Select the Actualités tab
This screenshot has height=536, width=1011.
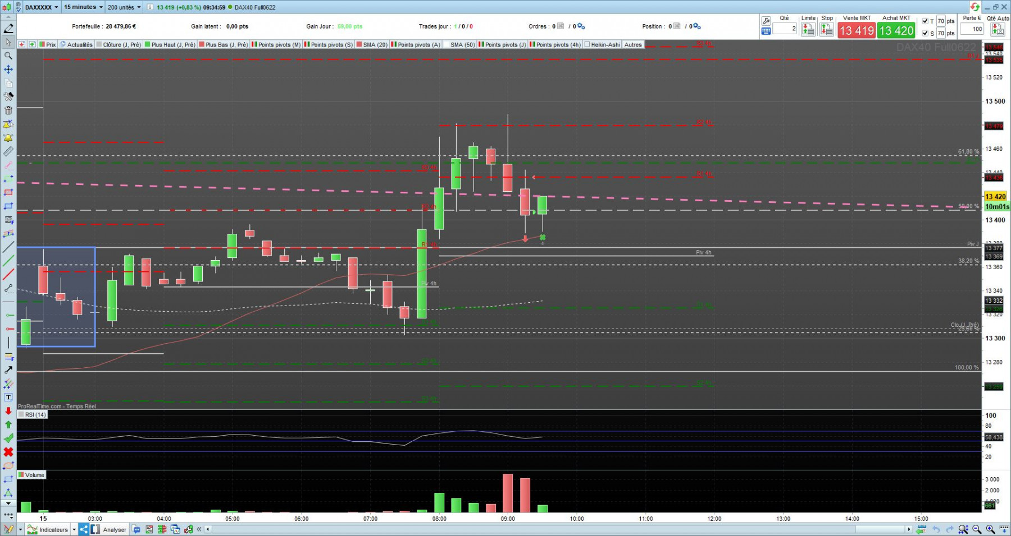[x=76, y=45]
